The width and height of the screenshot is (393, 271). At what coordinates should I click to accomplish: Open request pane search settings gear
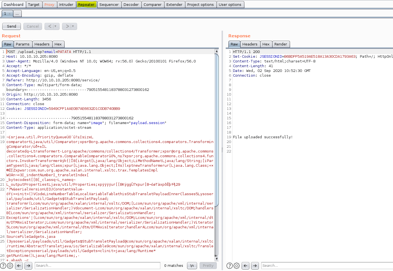pos(10,266)
